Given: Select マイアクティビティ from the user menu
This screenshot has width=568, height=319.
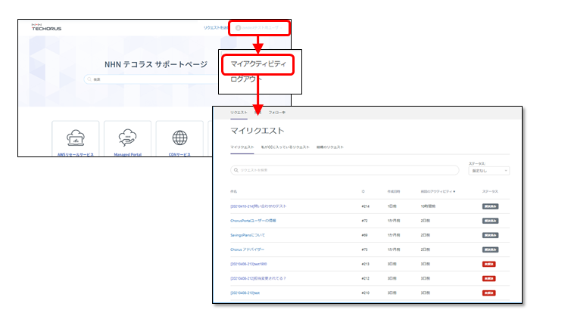Looking at the screenshot, I should coord(258,64).
